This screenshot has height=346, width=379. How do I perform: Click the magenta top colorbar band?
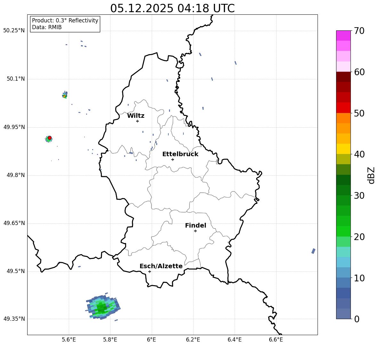coord(343,36)
